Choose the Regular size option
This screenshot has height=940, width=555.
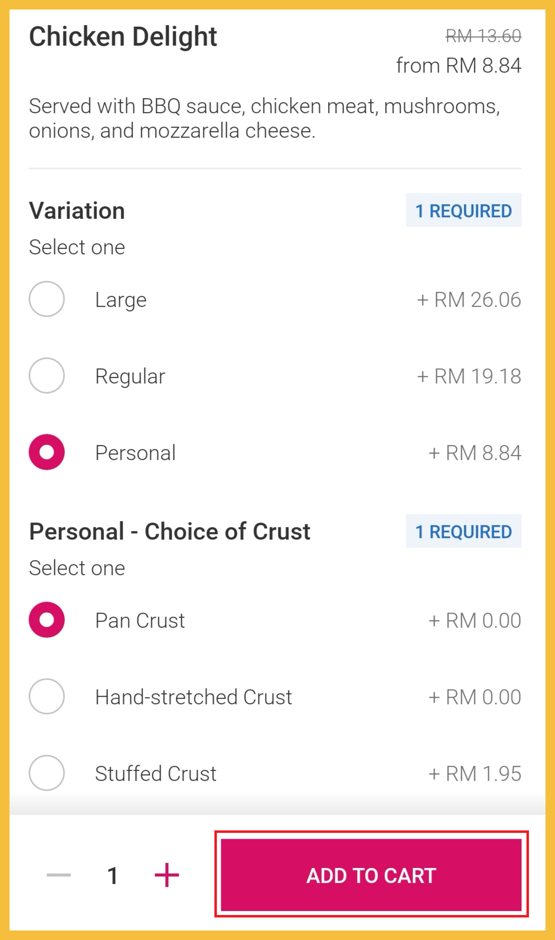pos(47,375)
